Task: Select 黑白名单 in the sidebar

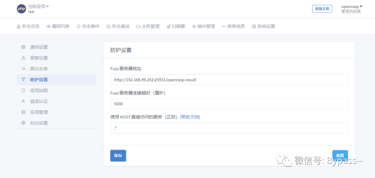Action: point(57,69)
